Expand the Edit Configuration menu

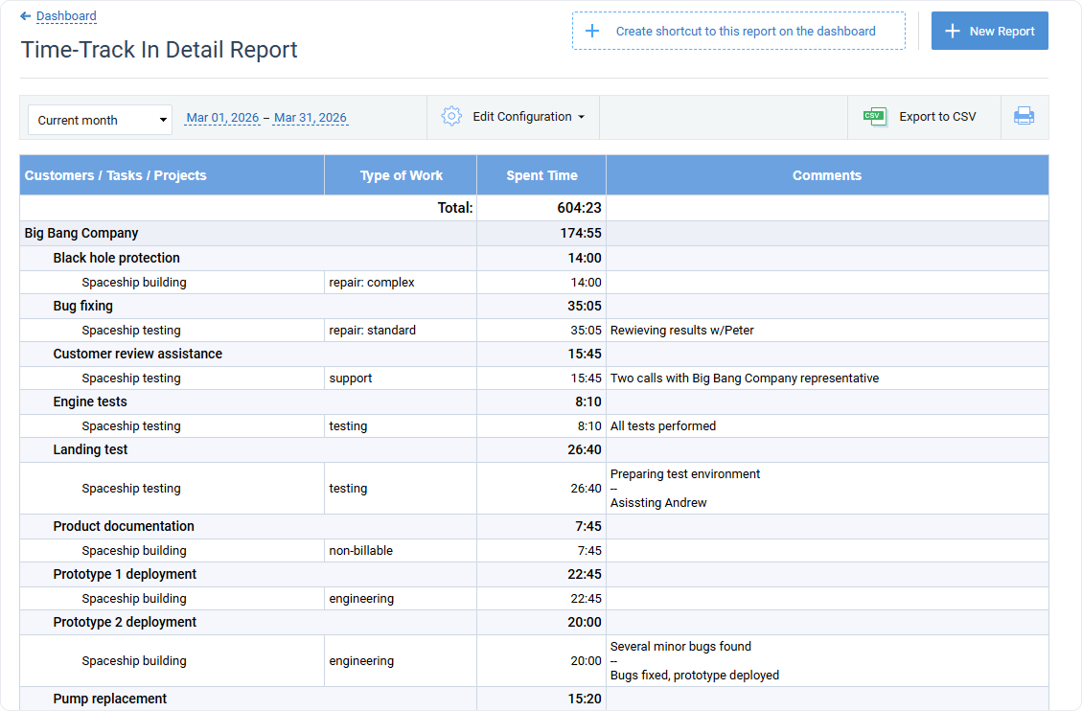coord(521,115)
